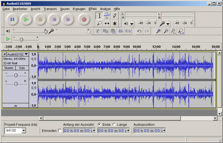Click the vertical scrollbar down arrow
The height and width of the screenshot is (143, 223).
220,114
